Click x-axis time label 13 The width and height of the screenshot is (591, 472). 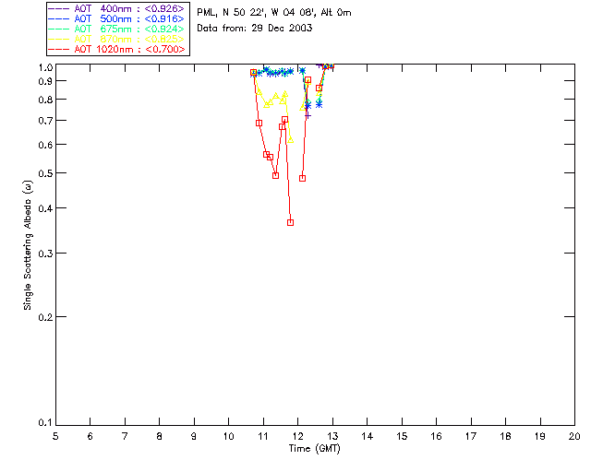click(332, 436)
